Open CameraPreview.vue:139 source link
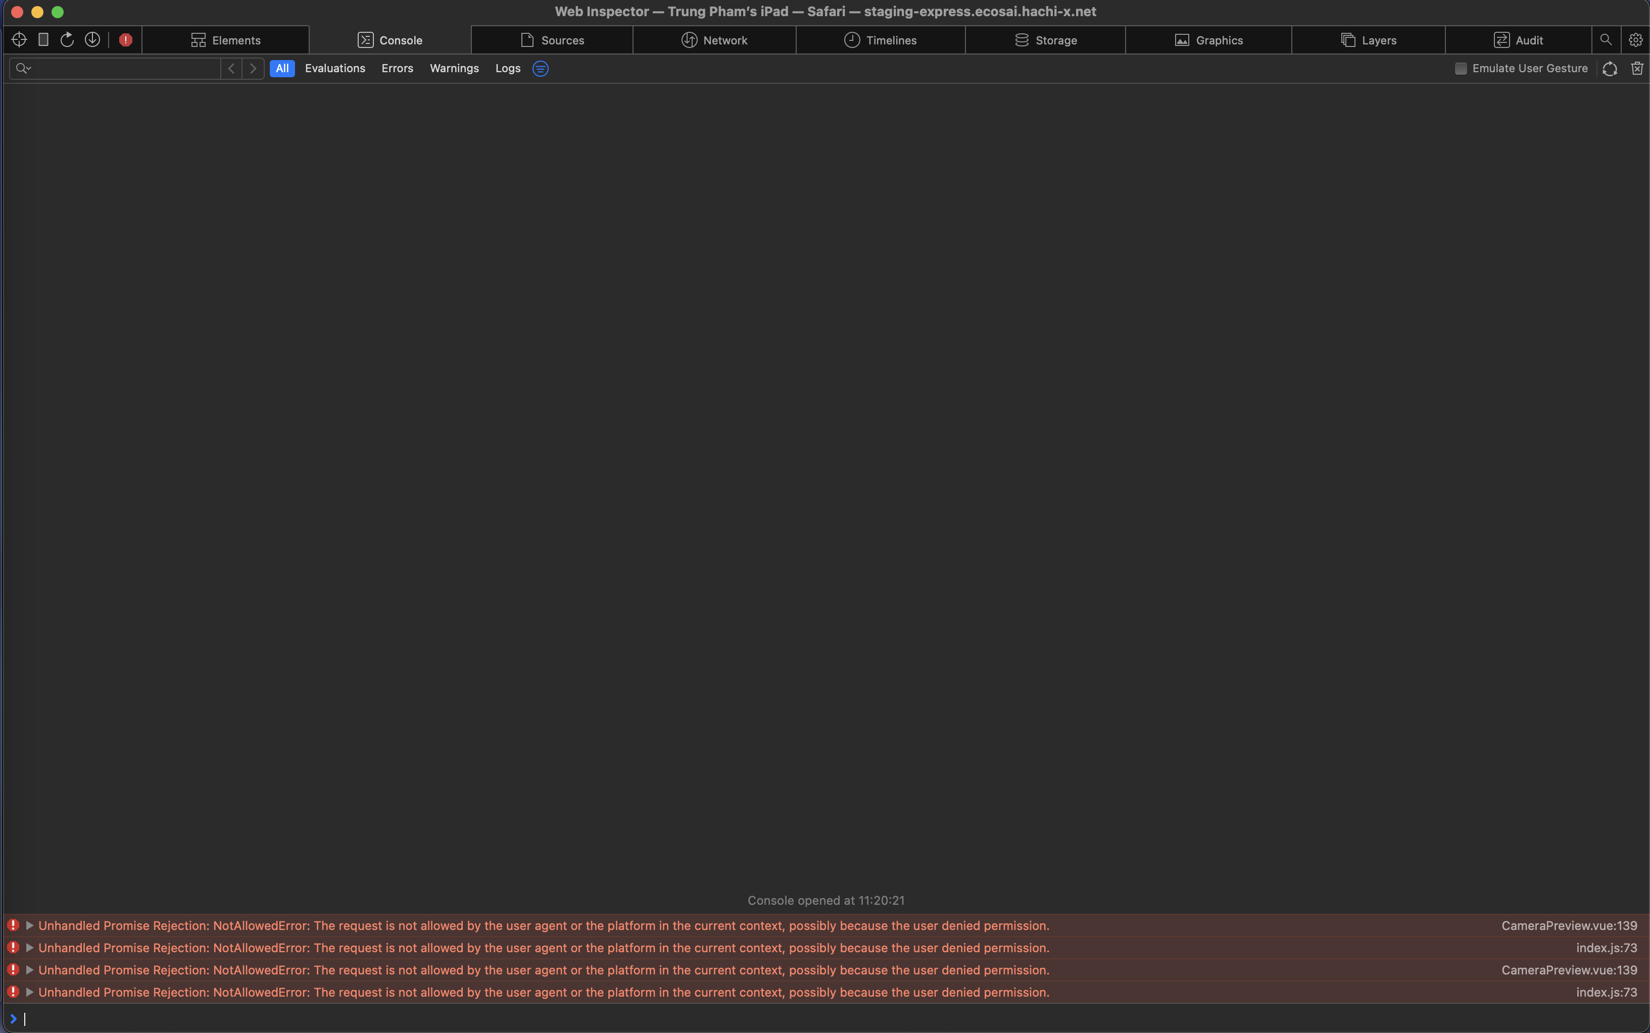The image size is (1650, 1033). [x=1569, y=925]
